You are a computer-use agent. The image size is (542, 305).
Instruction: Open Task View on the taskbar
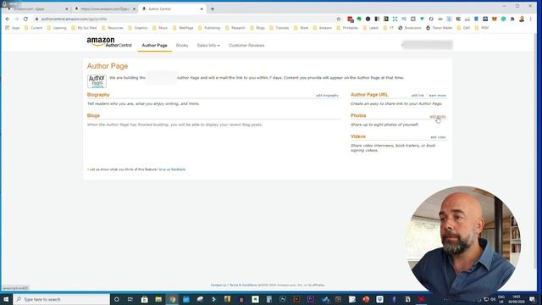pos(130,299)
